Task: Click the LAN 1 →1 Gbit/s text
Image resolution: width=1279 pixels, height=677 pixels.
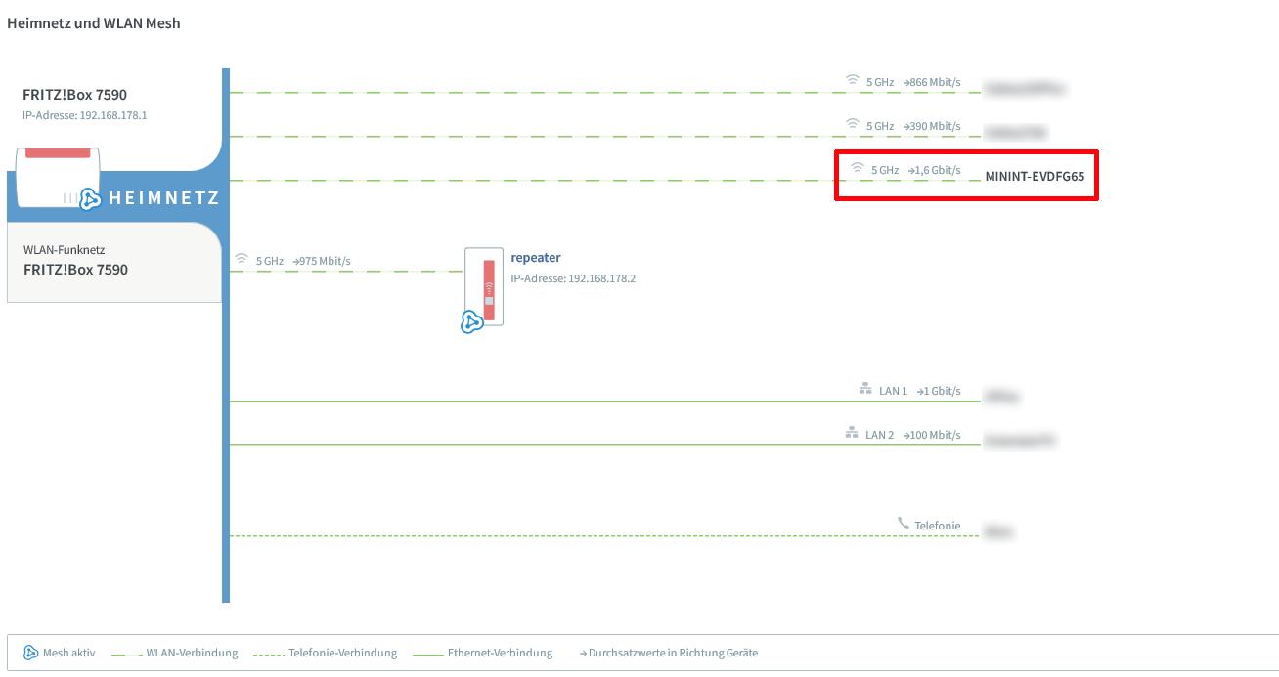Action: click(x=920, y=391)
